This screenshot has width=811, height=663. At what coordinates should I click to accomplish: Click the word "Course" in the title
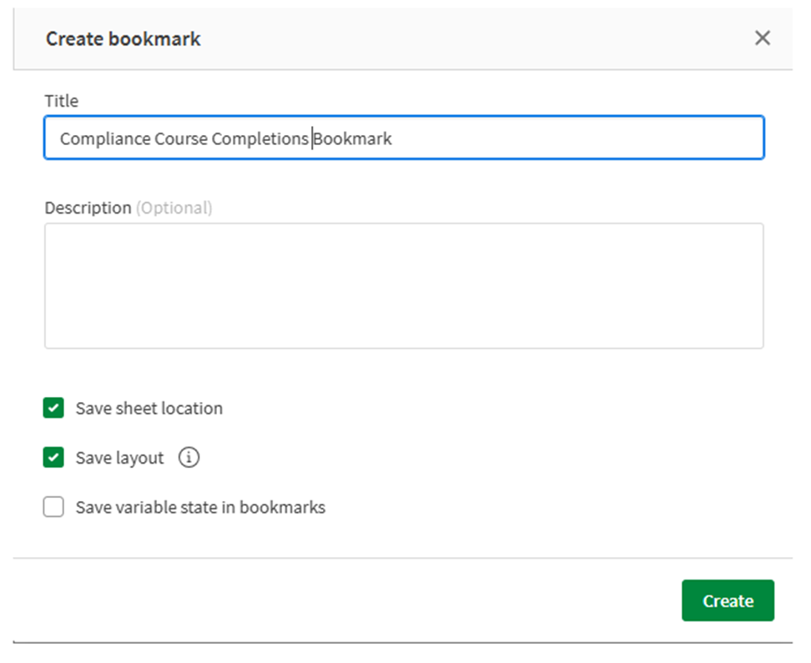pos(180,138)
